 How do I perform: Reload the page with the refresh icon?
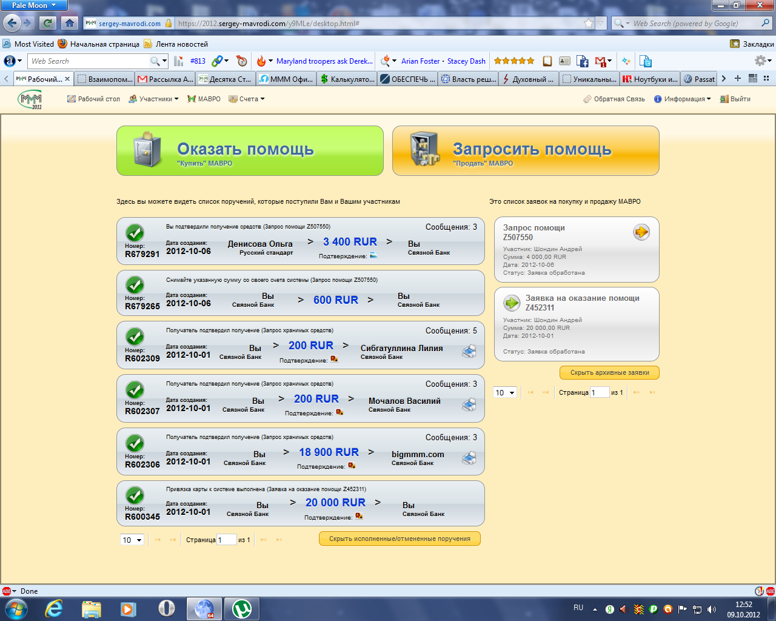pos(47,23)
